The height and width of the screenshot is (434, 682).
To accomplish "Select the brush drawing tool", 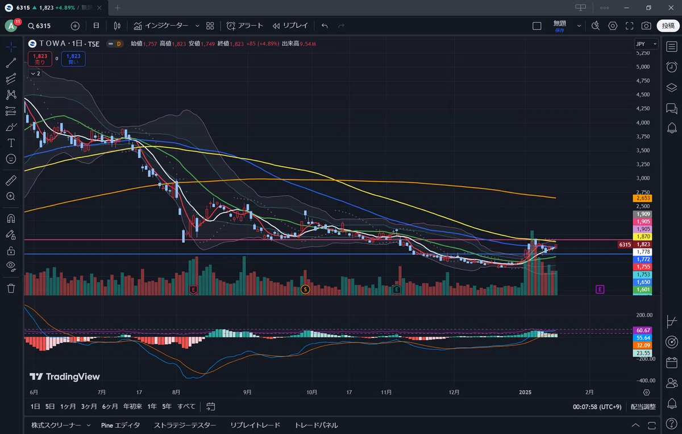I will point(11,127).
